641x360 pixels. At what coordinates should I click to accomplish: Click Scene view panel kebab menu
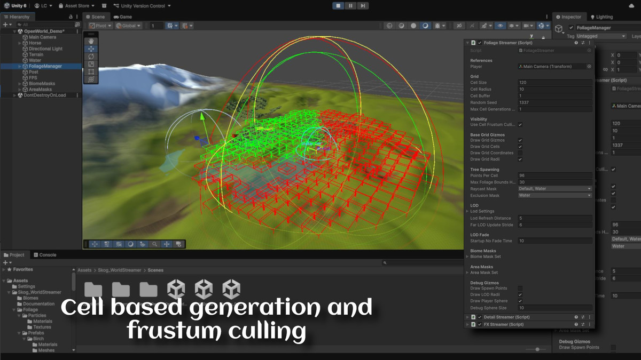[x=546, y=17]
